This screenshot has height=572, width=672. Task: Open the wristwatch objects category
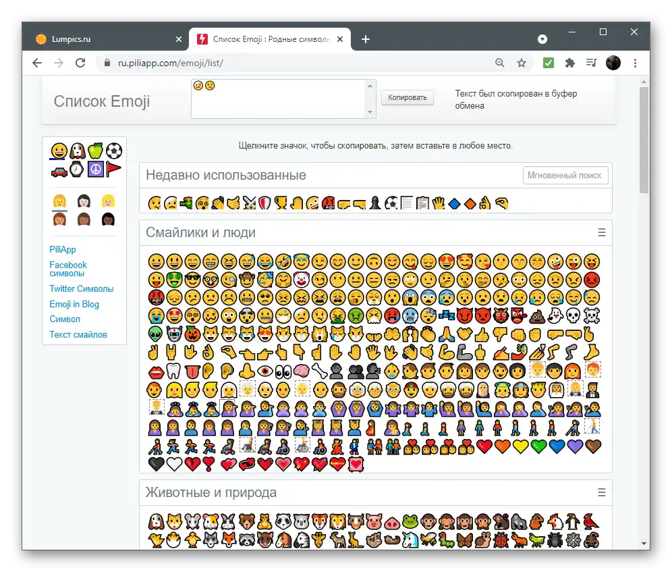coord(77,169)
